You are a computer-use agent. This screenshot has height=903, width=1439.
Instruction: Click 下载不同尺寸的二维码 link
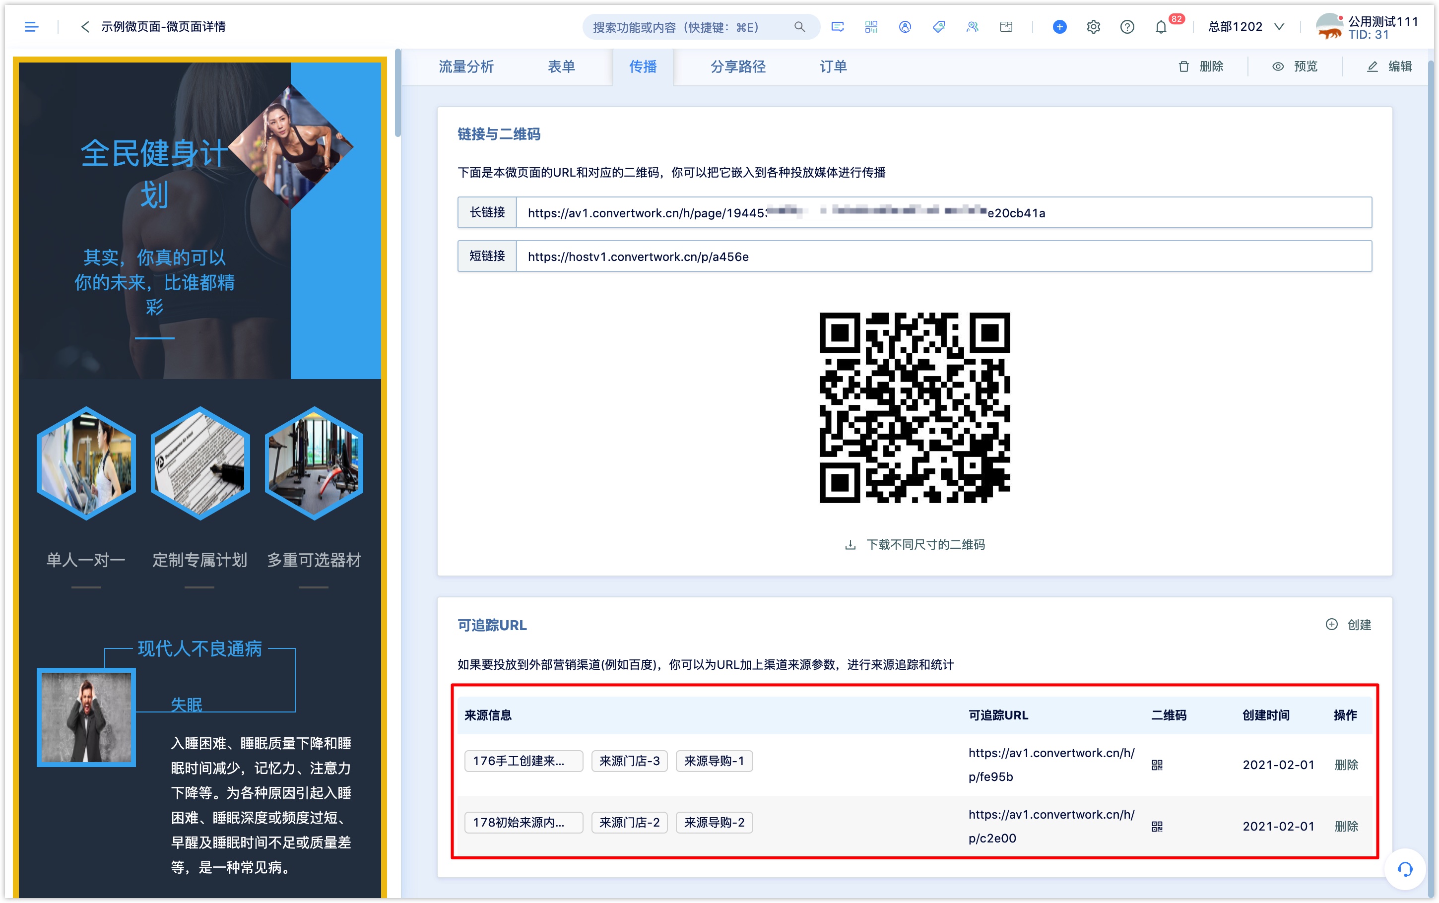[915, 545]
